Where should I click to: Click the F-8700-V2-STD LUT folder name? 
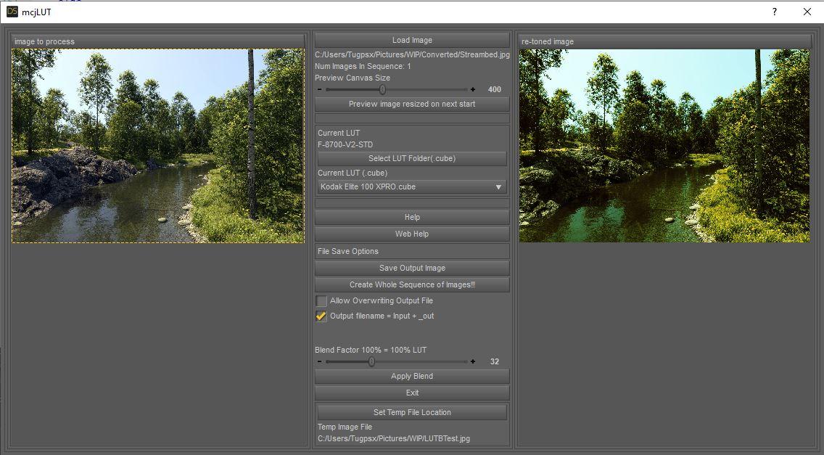coord(345,144)
